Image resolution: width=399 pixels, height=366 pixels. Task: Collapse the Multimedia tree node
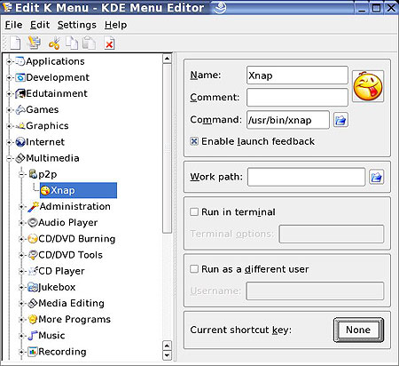[9, 158]
